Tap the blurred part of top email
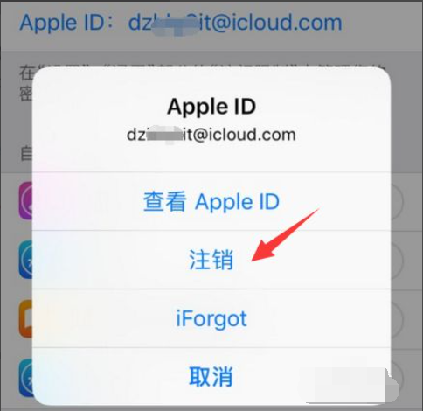 coord(175,24)
